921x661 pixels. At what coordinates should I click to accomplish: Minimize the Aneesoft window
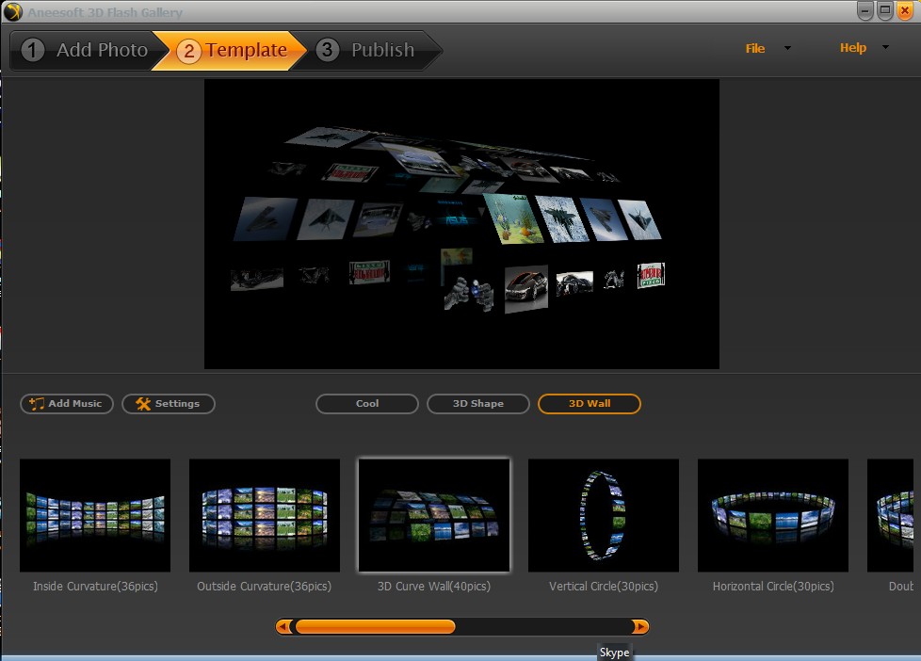pyautogui.click(x=864, y=10)
